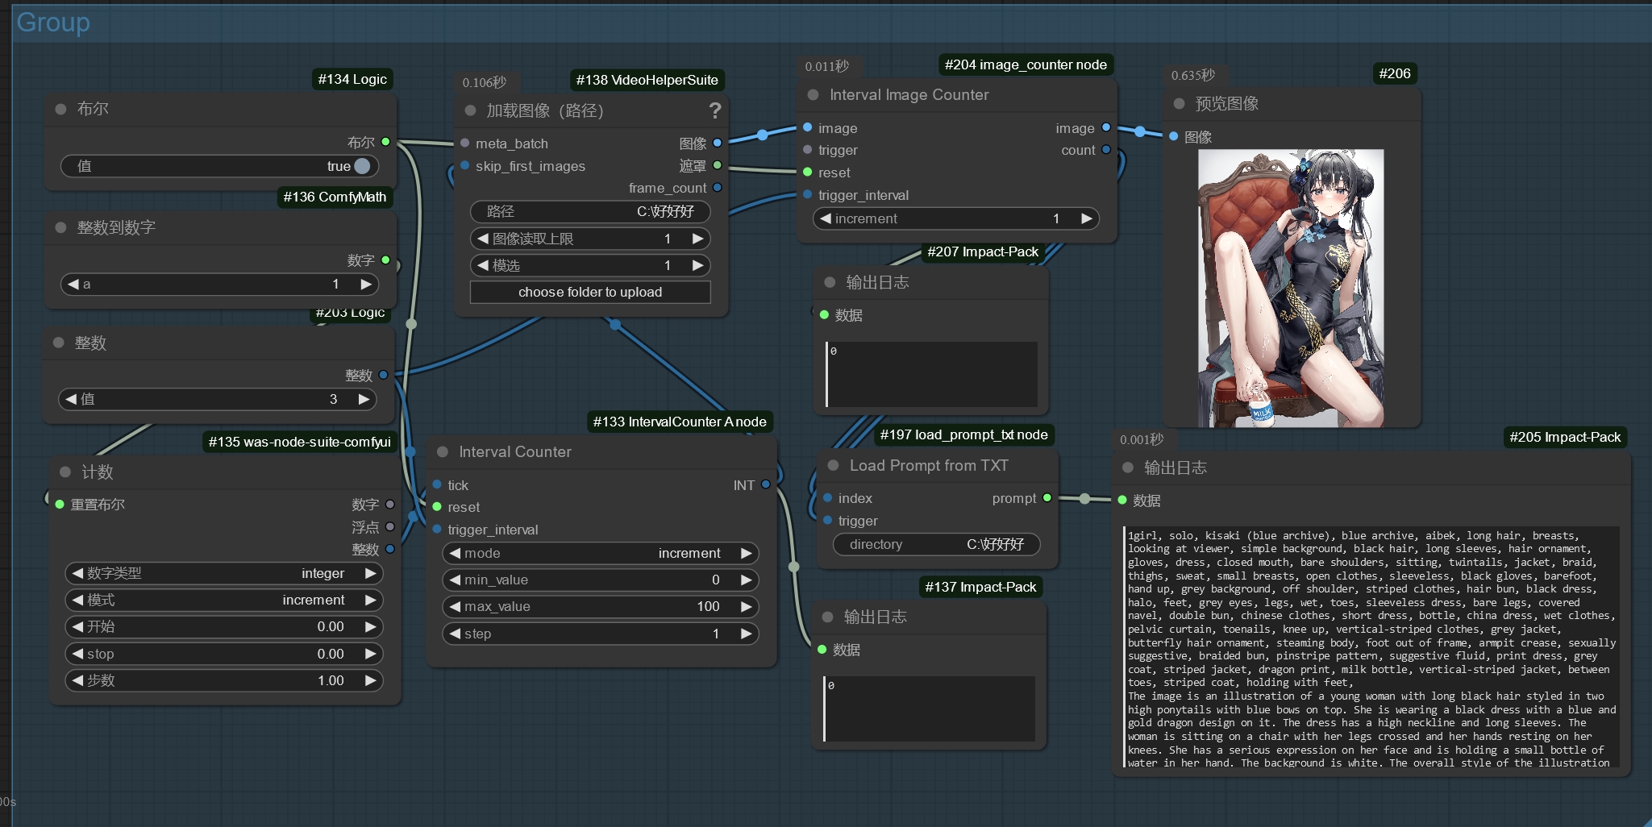Increase min_value with right arrow

(747, 580)
